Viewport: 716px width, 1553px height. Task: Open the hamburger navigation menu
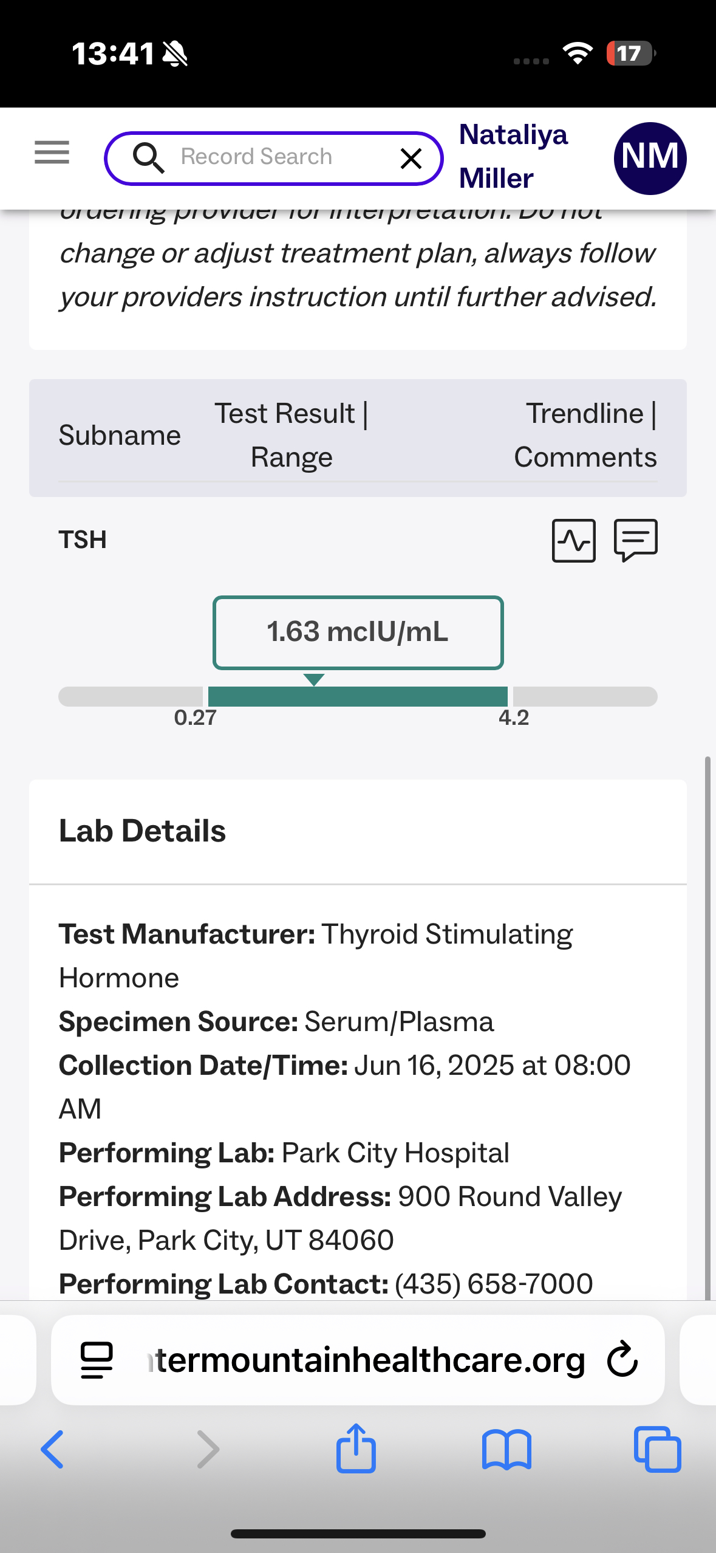(52, 152)
